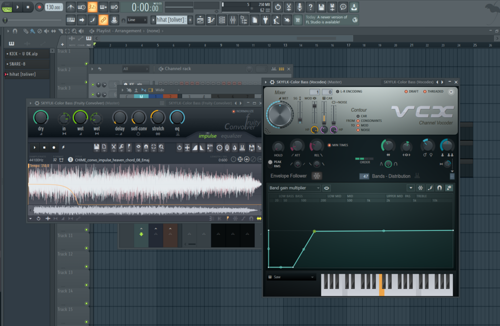Toggle the THREADED option in Vocodex

(433, 91)
